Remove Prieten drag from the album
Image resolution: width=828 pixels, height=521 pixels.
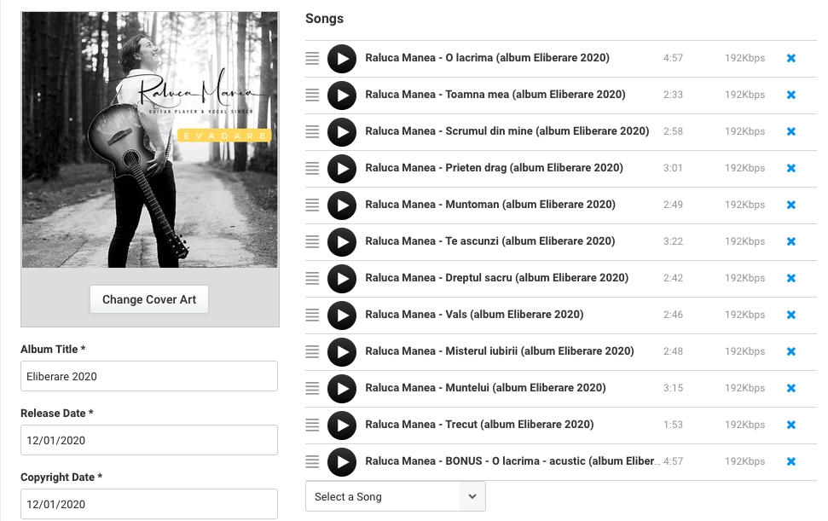click(790, 169)
